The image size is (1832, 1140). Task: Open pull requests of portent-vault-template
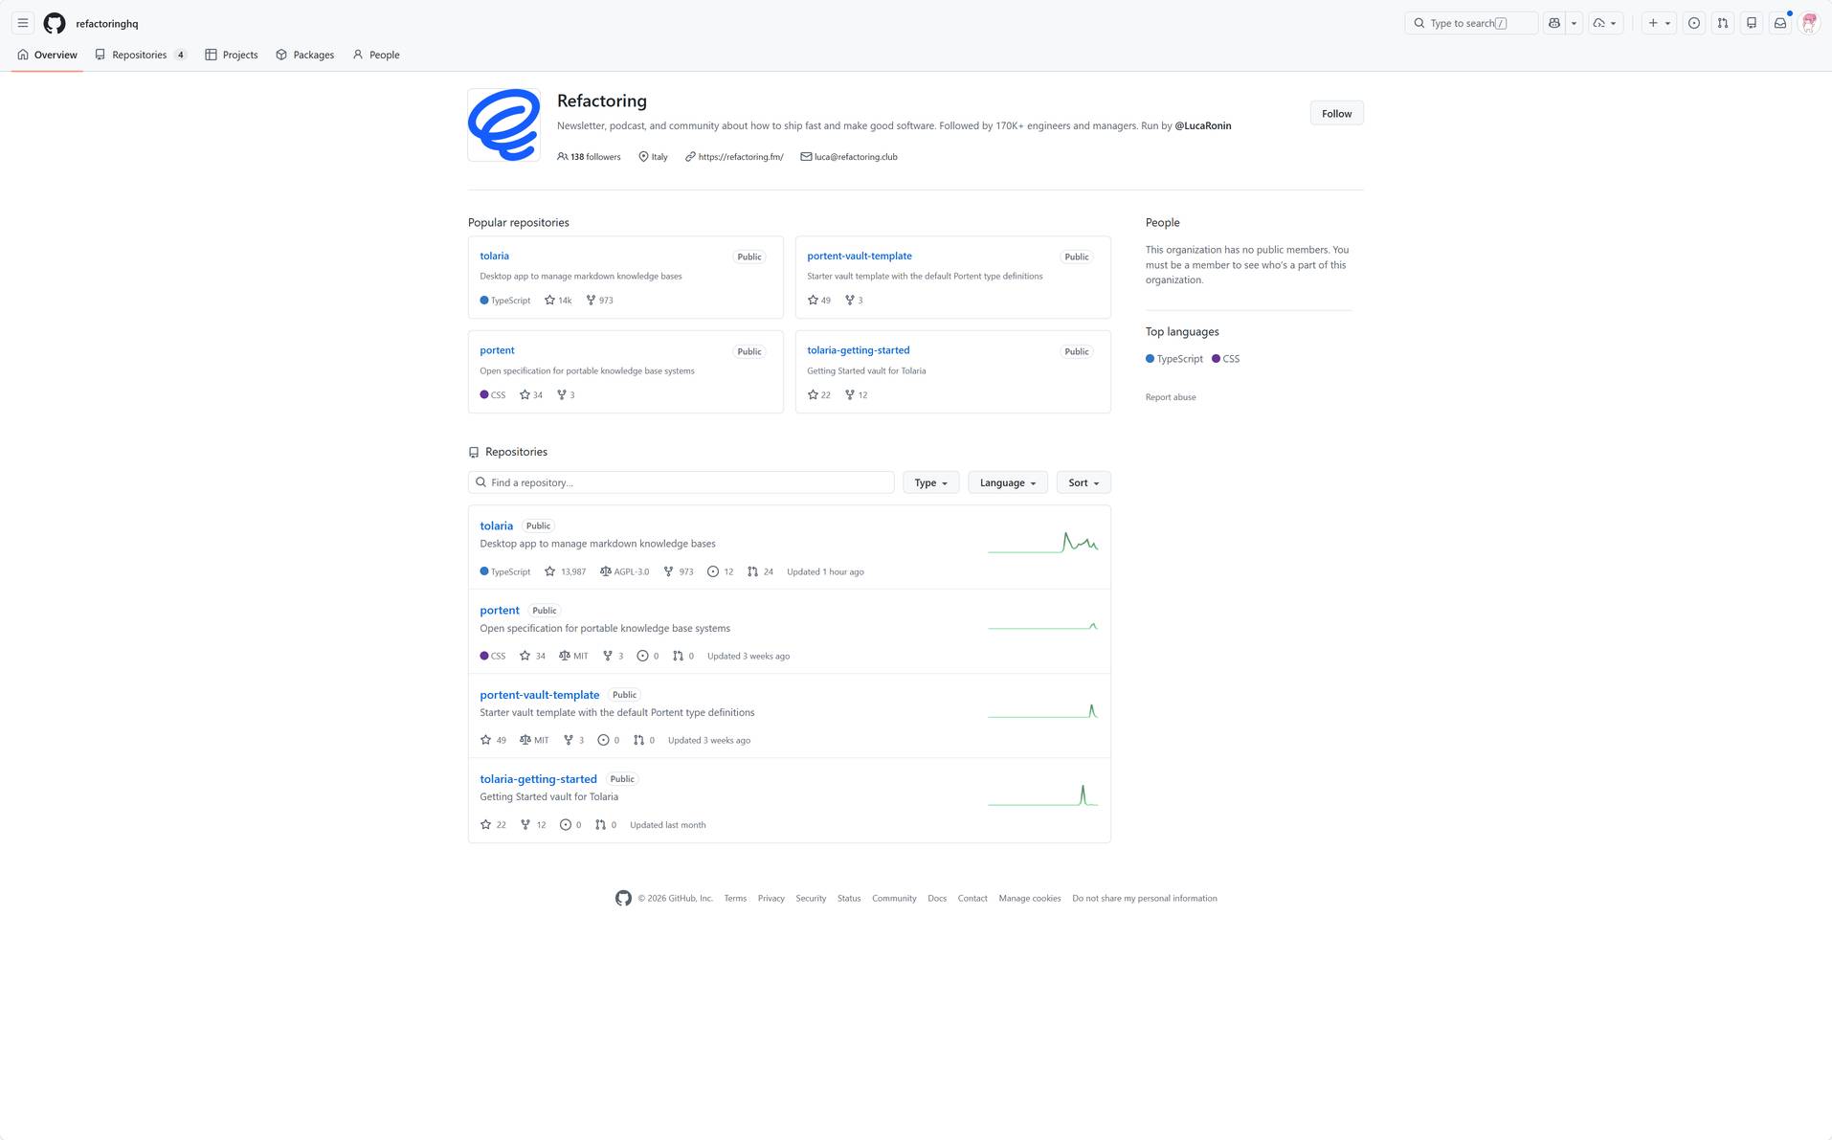pos(644,740)
